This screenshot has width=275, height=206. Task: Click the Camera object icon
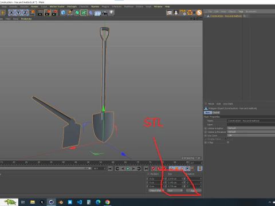click(x=104, y=13)
